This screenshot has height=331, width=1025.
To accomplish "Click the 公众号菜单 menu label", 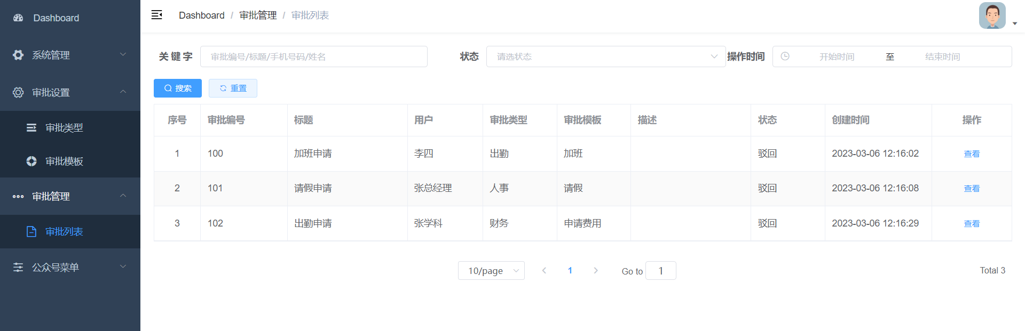I will [56, 267].
